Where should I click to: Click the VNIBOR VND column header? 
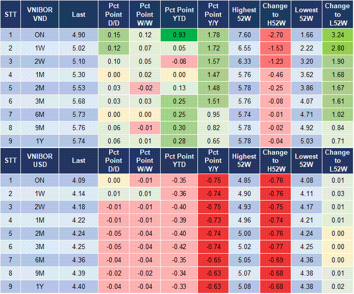(x=39, y=15)
